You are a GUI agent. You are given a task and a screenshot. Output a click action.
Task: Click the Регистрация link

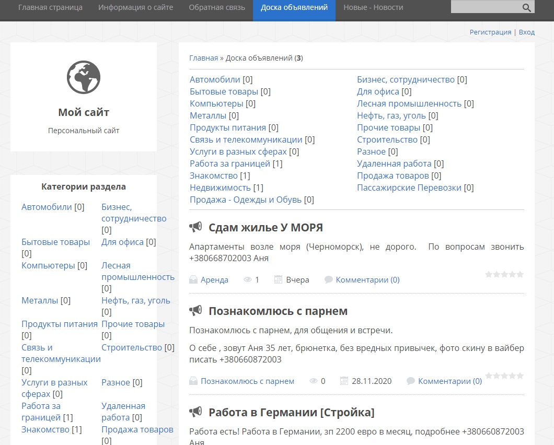490,32
